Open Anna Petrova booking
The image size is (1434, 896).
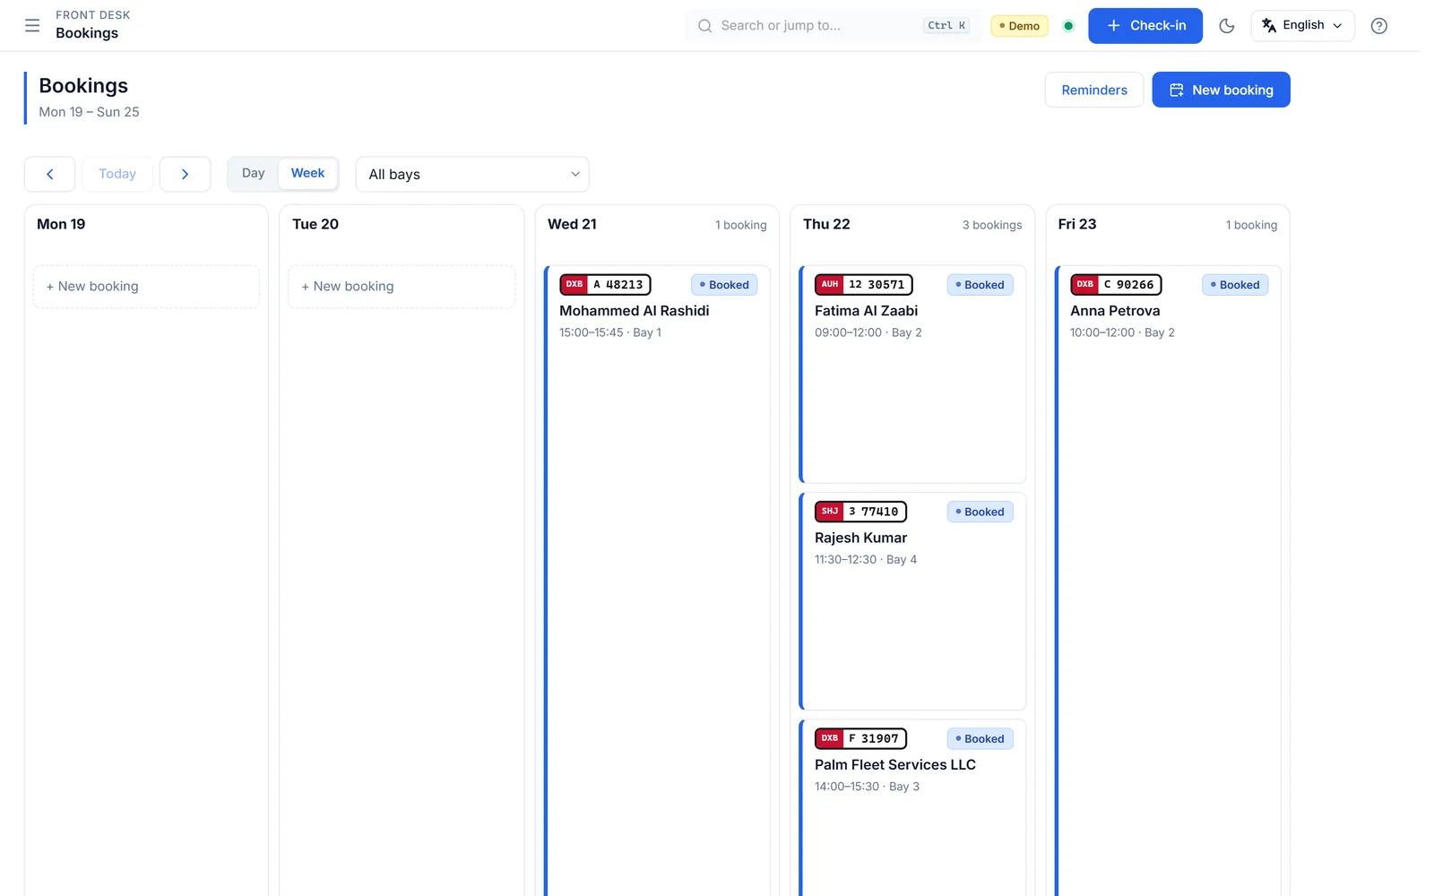pos(1168,581)
